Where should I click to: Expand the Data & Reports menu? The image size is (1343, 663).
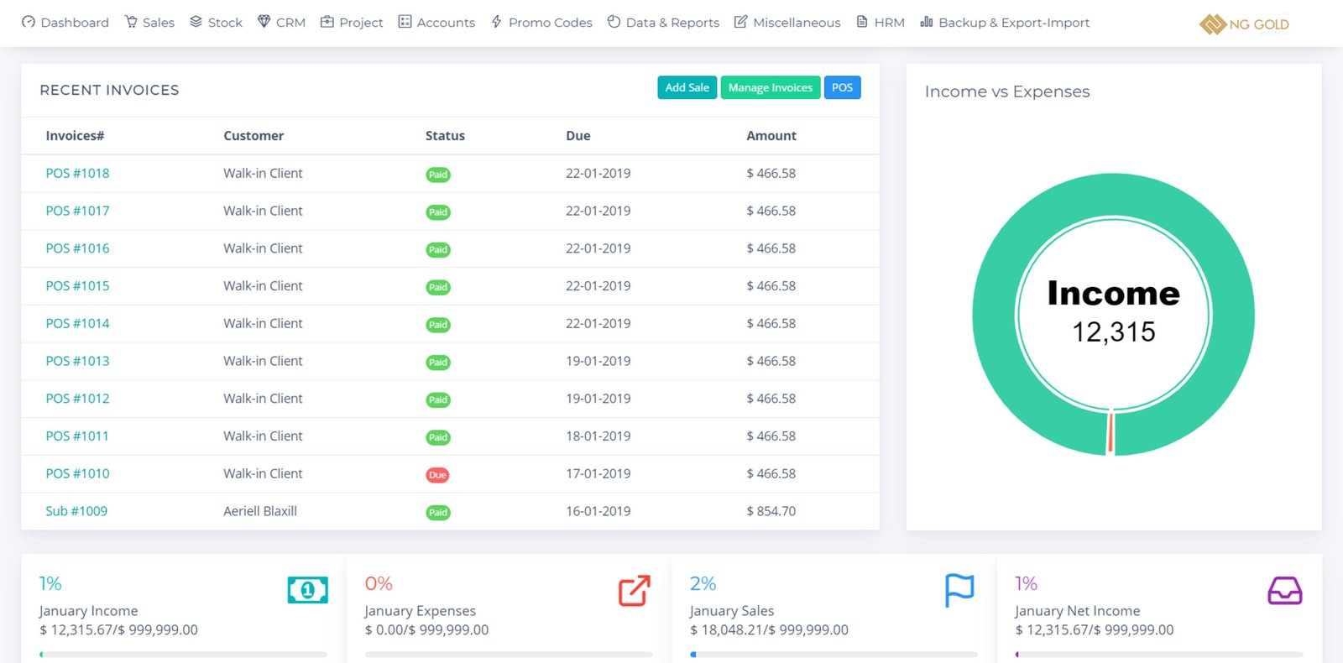663,23
